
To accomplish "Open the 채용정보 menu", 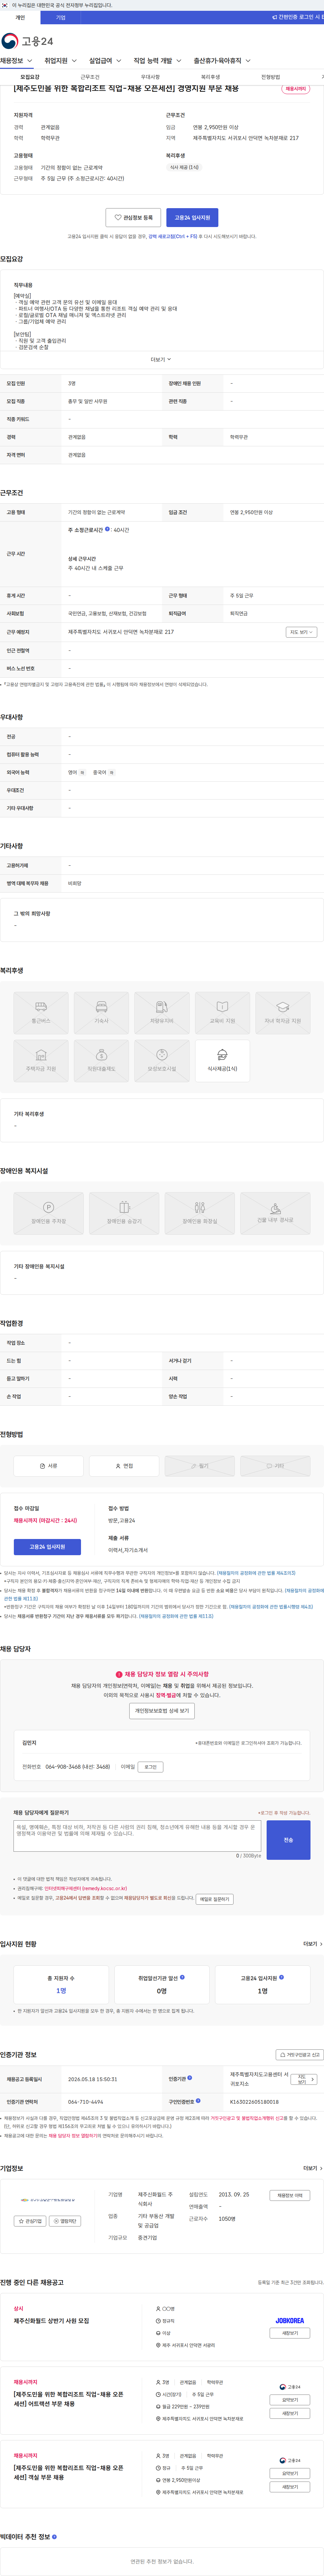I will [16, 61].
